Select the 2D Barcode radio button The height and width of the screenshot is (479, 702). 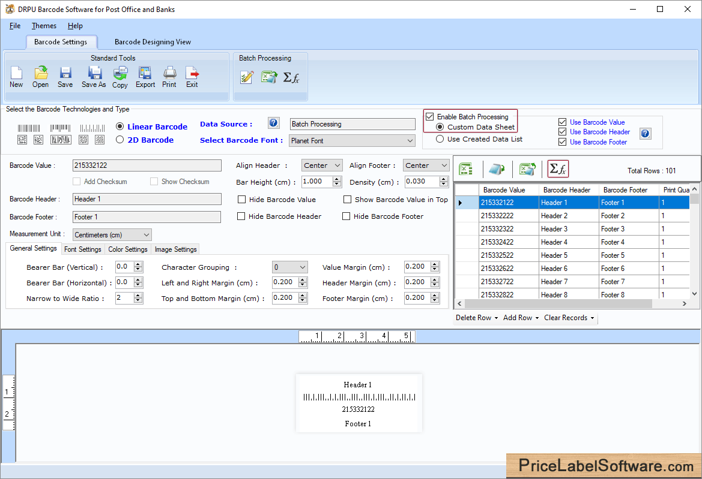[121, 138]
